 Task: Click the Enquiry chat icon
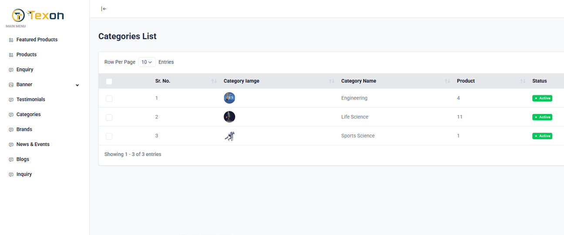point(11,70)
